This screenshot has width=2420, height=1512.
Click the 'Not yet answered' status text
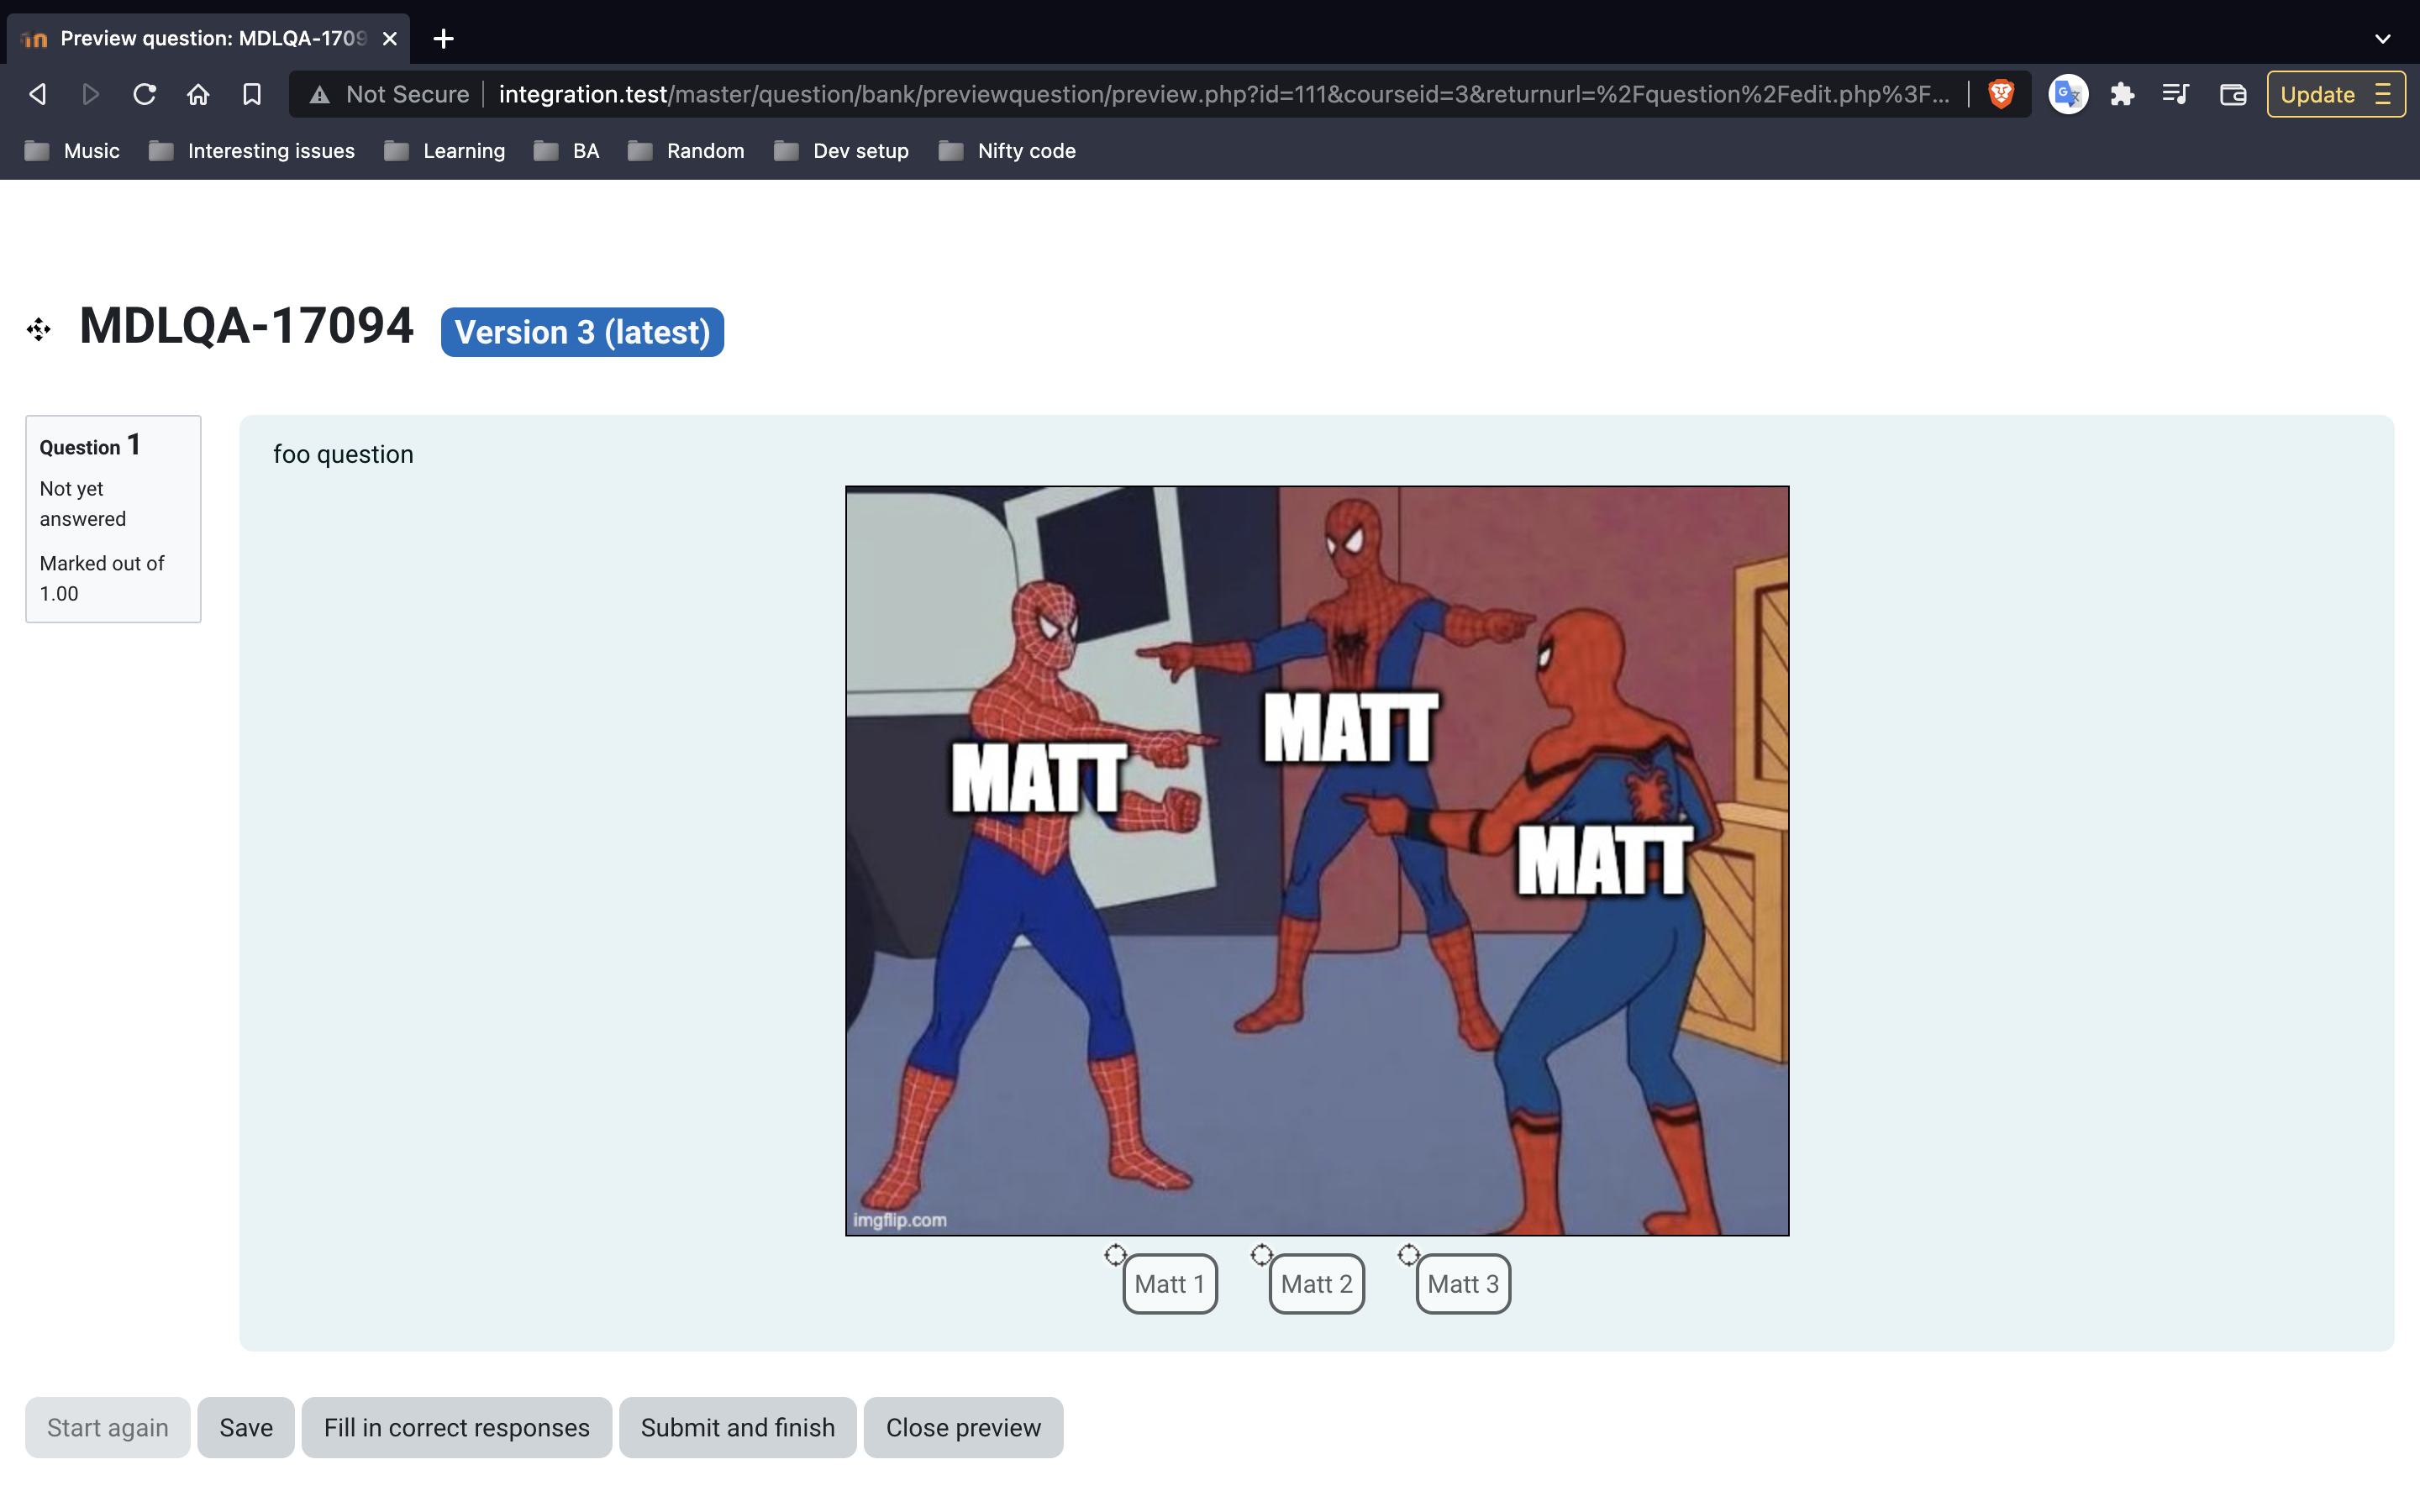[x=83, y=504]
